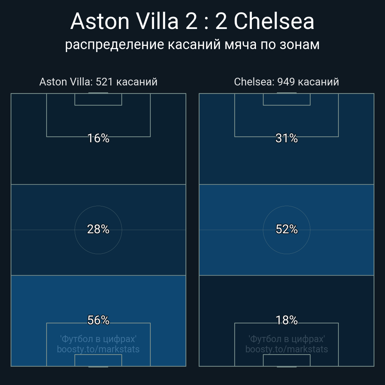Screen dimensions: 385x385
Task: Click bottom six-yard box on Chelsea pitch
Action: click(x=286, y=360)
